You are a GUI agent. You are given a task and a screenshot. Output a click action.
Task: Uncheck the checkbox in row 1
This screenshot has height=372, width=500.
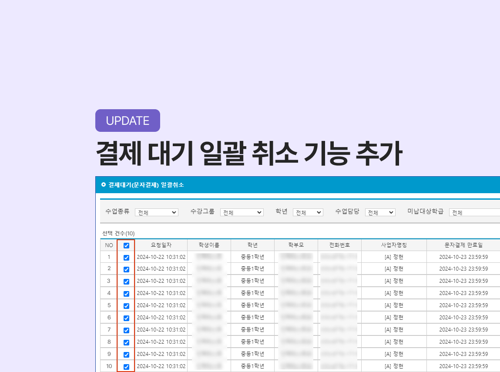(126, 258)
